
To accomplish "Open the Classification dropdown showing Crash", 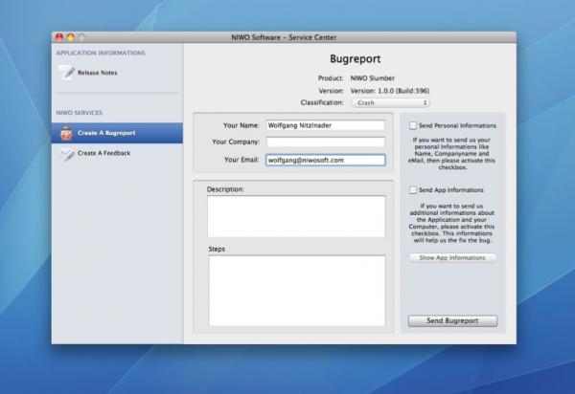I will (390, 102).
